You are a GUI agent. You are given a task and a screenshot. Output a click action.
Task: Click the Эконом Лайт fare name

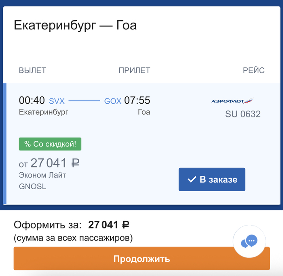coord(42,175)
